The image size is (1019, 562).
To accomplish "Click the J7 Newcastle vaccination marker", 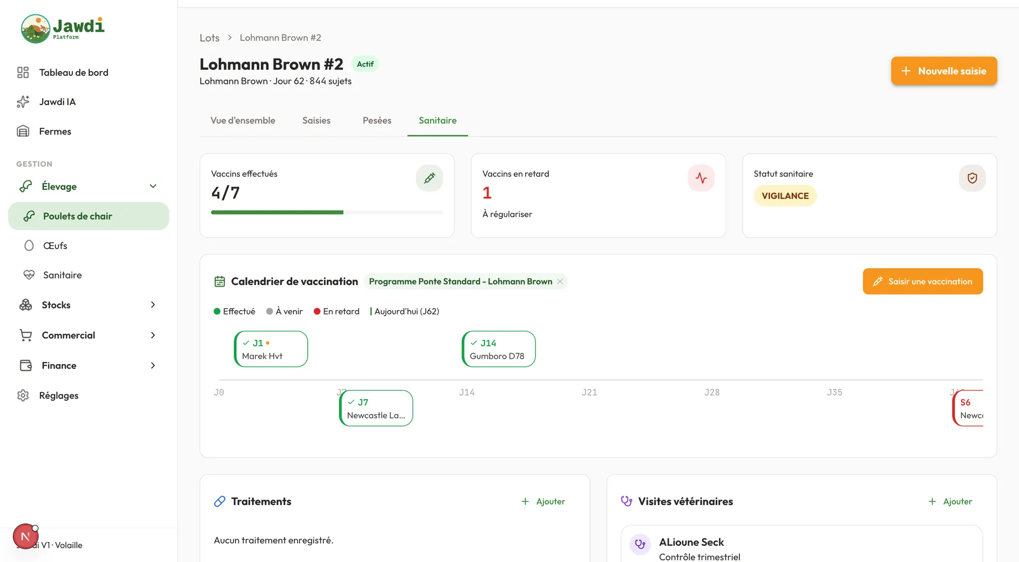I will pyautogui.click(x=376, y=408).
